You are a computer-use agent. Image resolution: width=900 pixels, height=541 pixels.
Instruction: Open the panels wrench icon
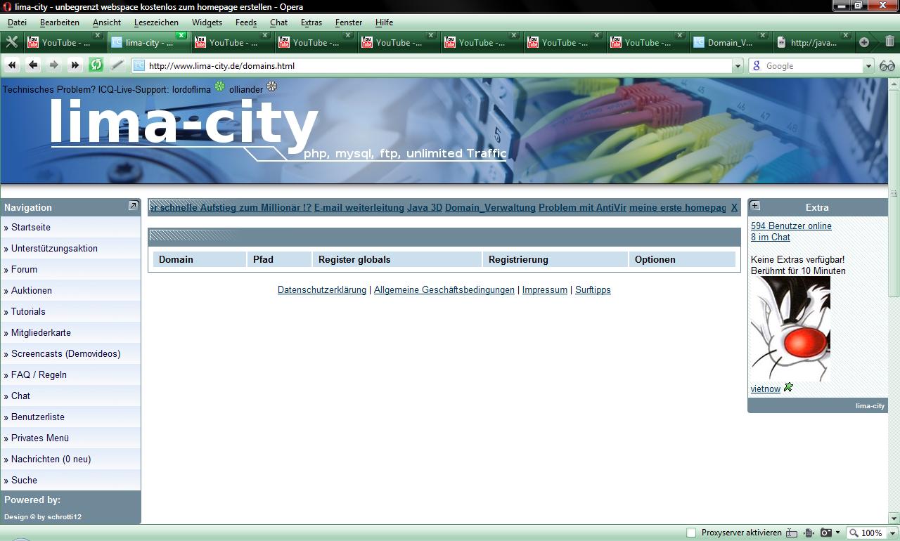[11, 42]
